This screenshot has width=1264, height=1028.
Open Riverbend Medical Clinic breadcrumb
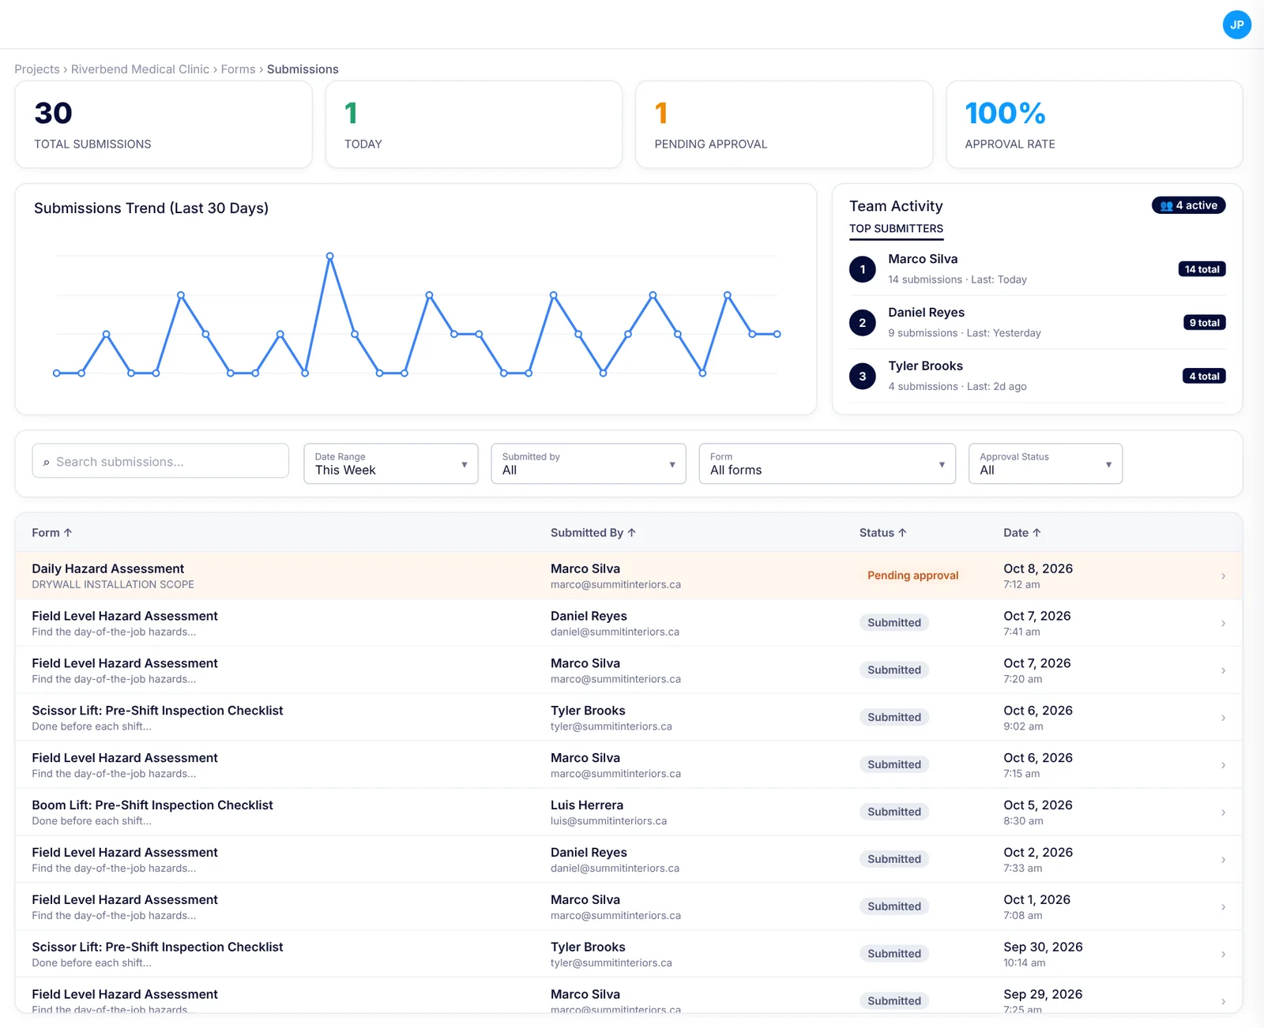[140, 69]
